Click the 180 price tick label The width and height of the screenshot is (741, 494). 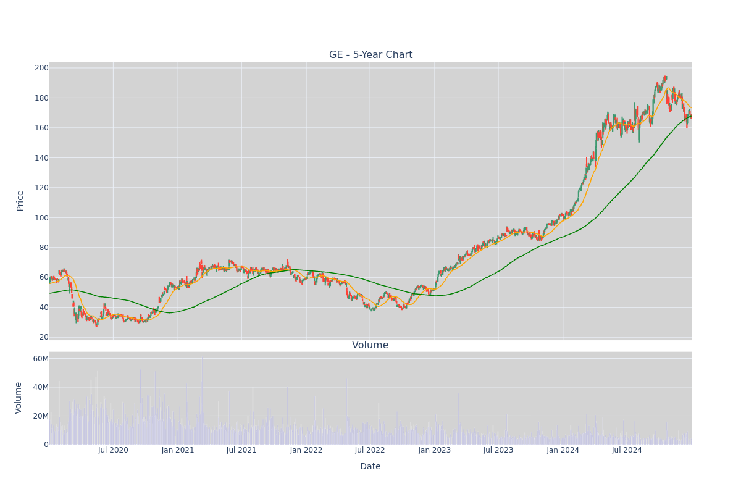[41, 98]
